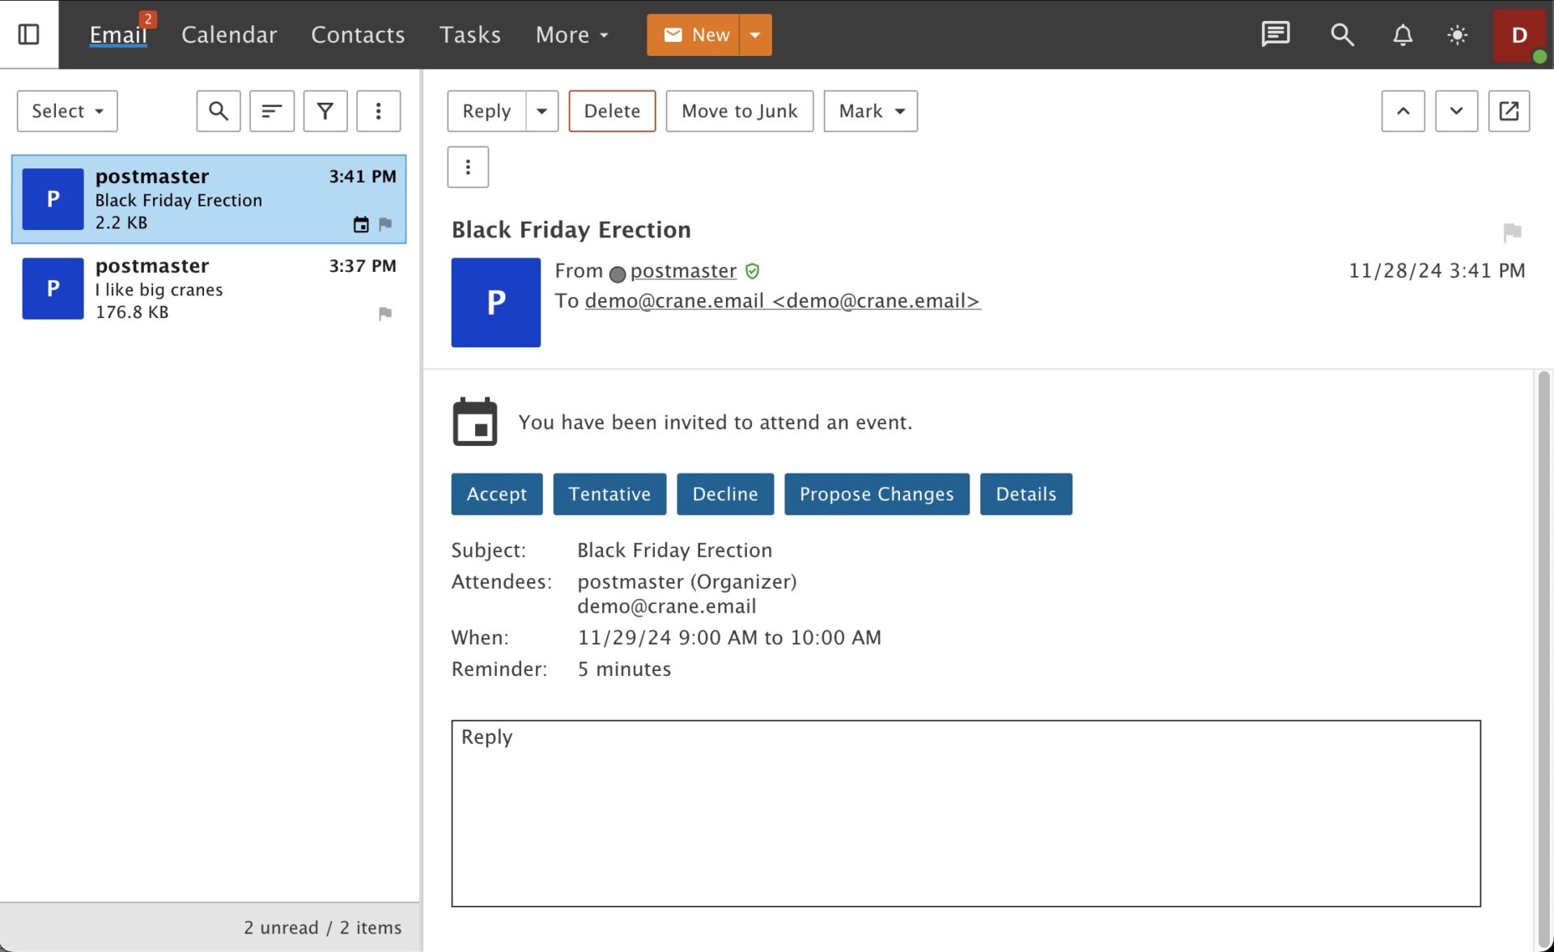Toggle flag on the 'I like big cranes' message

385,313
